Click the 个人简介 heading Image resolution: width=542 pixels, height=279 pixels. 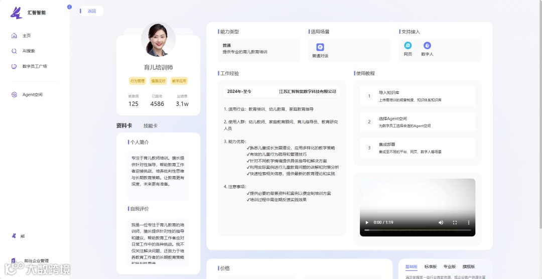click(140, 142)
